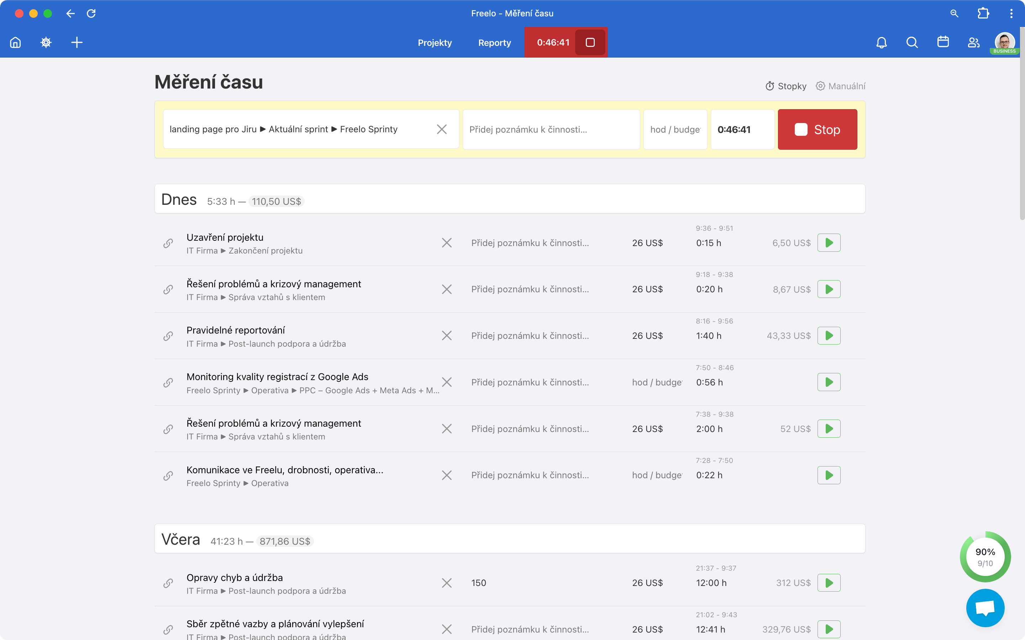Edit the 0:46:41 time field in the timer bar
The width and height of the screenshot is (1025, 640).
tap(742, 129)
